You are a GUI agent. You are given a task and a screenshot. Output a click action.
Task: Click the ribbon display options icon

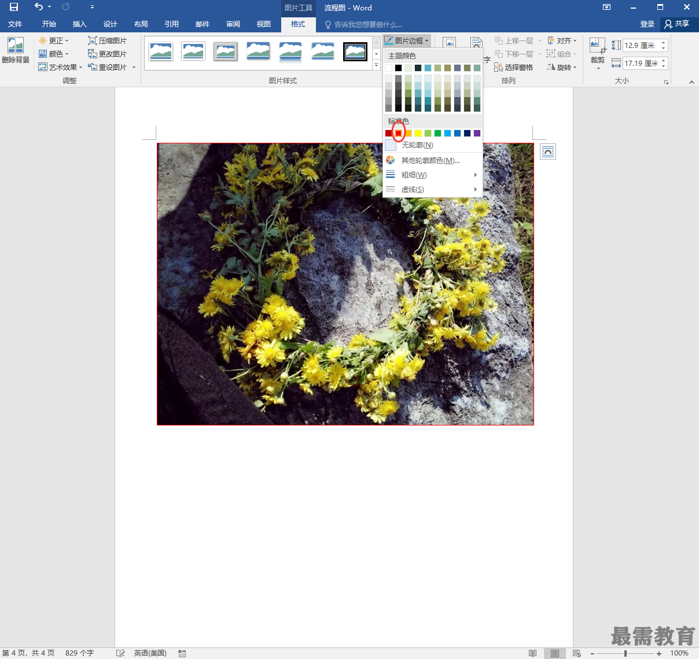tap(606, 7)
